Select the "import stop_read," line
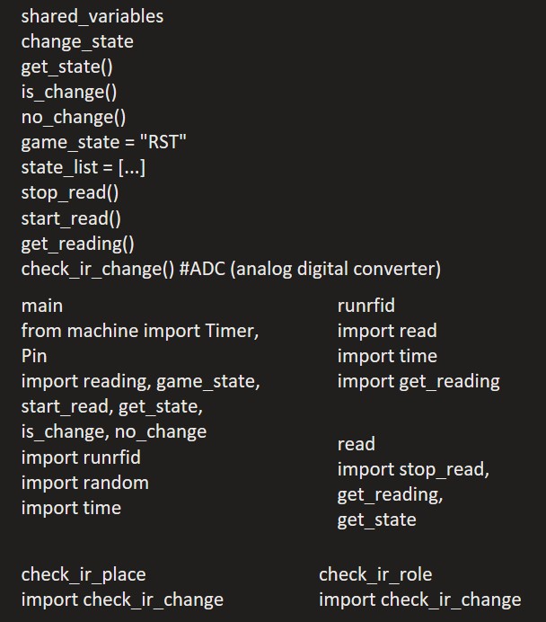The image size is (546, 622). coord(413,469)
